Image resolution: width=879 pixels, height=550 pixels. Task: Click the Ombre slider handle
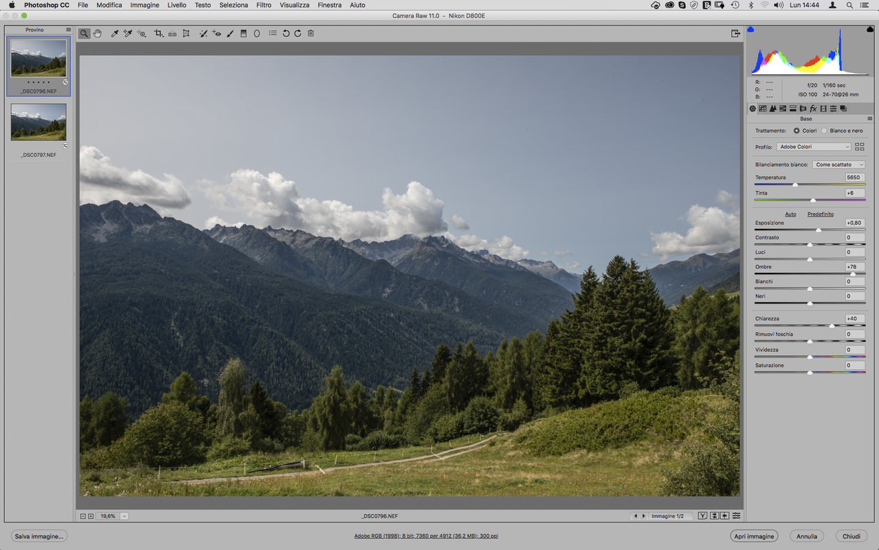pyautogui.click(x=853, y=274)
